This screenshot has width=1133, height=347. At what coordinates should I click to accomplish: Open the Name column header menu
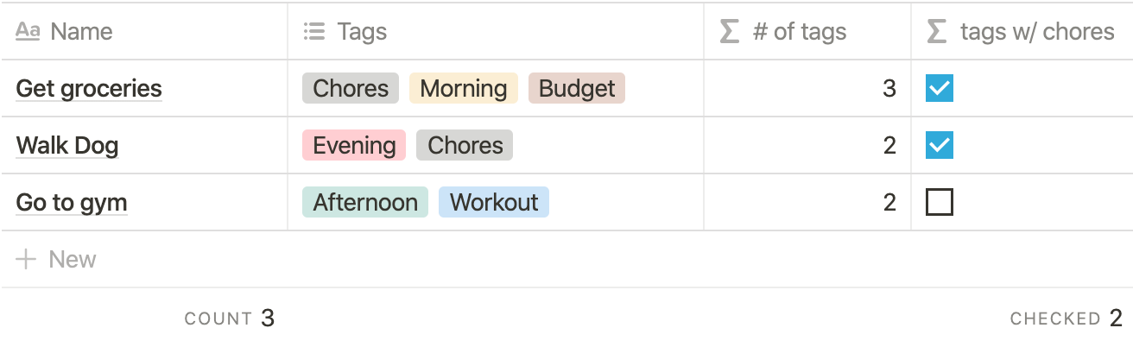pyautogui.click(x=144, y=31)
